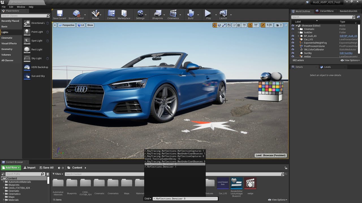
Task: Select the Car_LVS asset thumbnail
Action: [x=223, y=184]
